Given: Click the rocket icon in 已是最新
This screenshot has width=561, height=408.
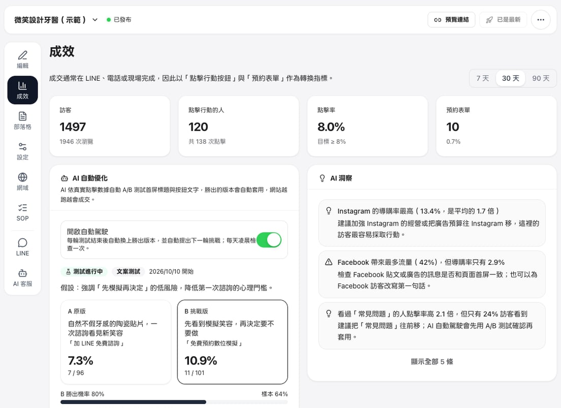Looking at the screenshot, I should coord(489,20).
